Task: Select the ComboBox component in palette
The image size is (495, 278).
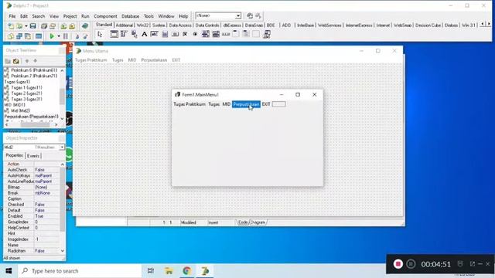Action: 216,34
